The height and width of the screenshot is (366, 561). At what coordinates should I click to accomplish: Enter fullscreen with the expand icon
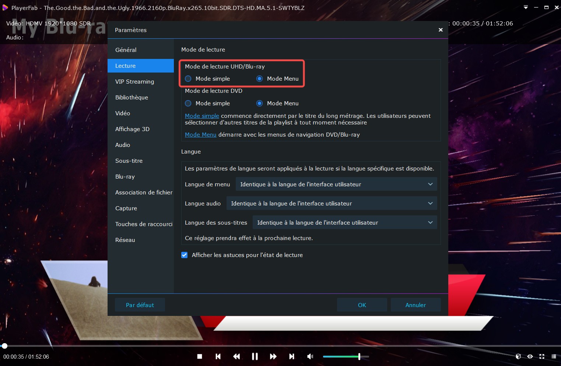click(542, 356)
